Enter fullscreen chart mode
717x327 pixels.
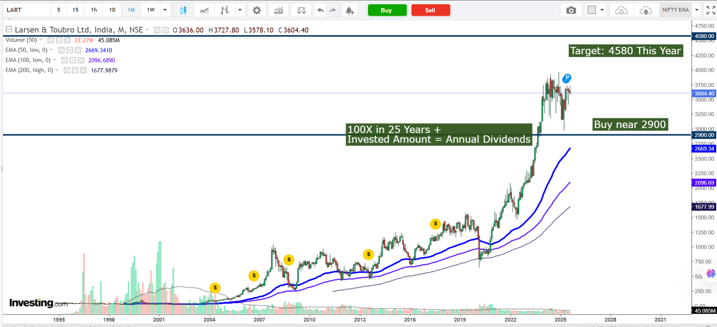pyautogui.click(x=710, y=10)
